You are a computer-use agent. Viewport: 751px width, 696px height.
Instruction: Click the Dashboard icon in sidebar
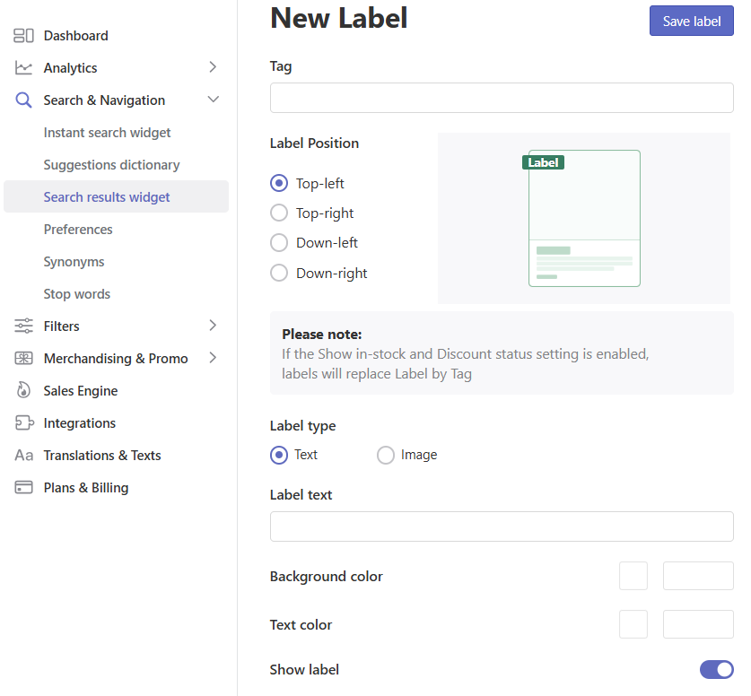[x=23, y=35]
